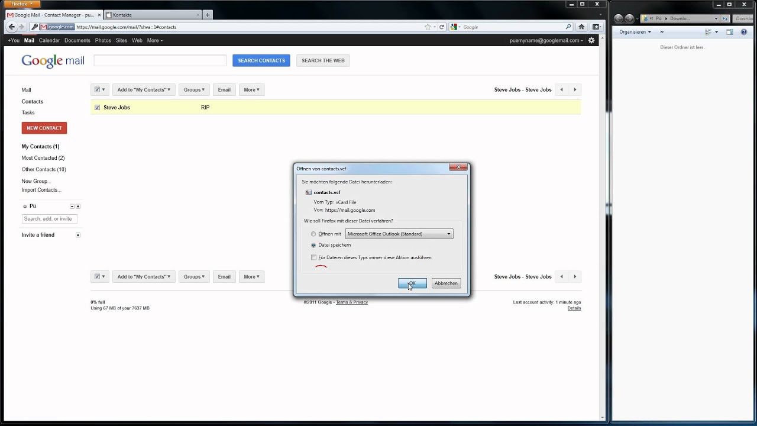Open Documents in the Google bar
The width and height of the screenshot is (757, 426).
point(77,40)
